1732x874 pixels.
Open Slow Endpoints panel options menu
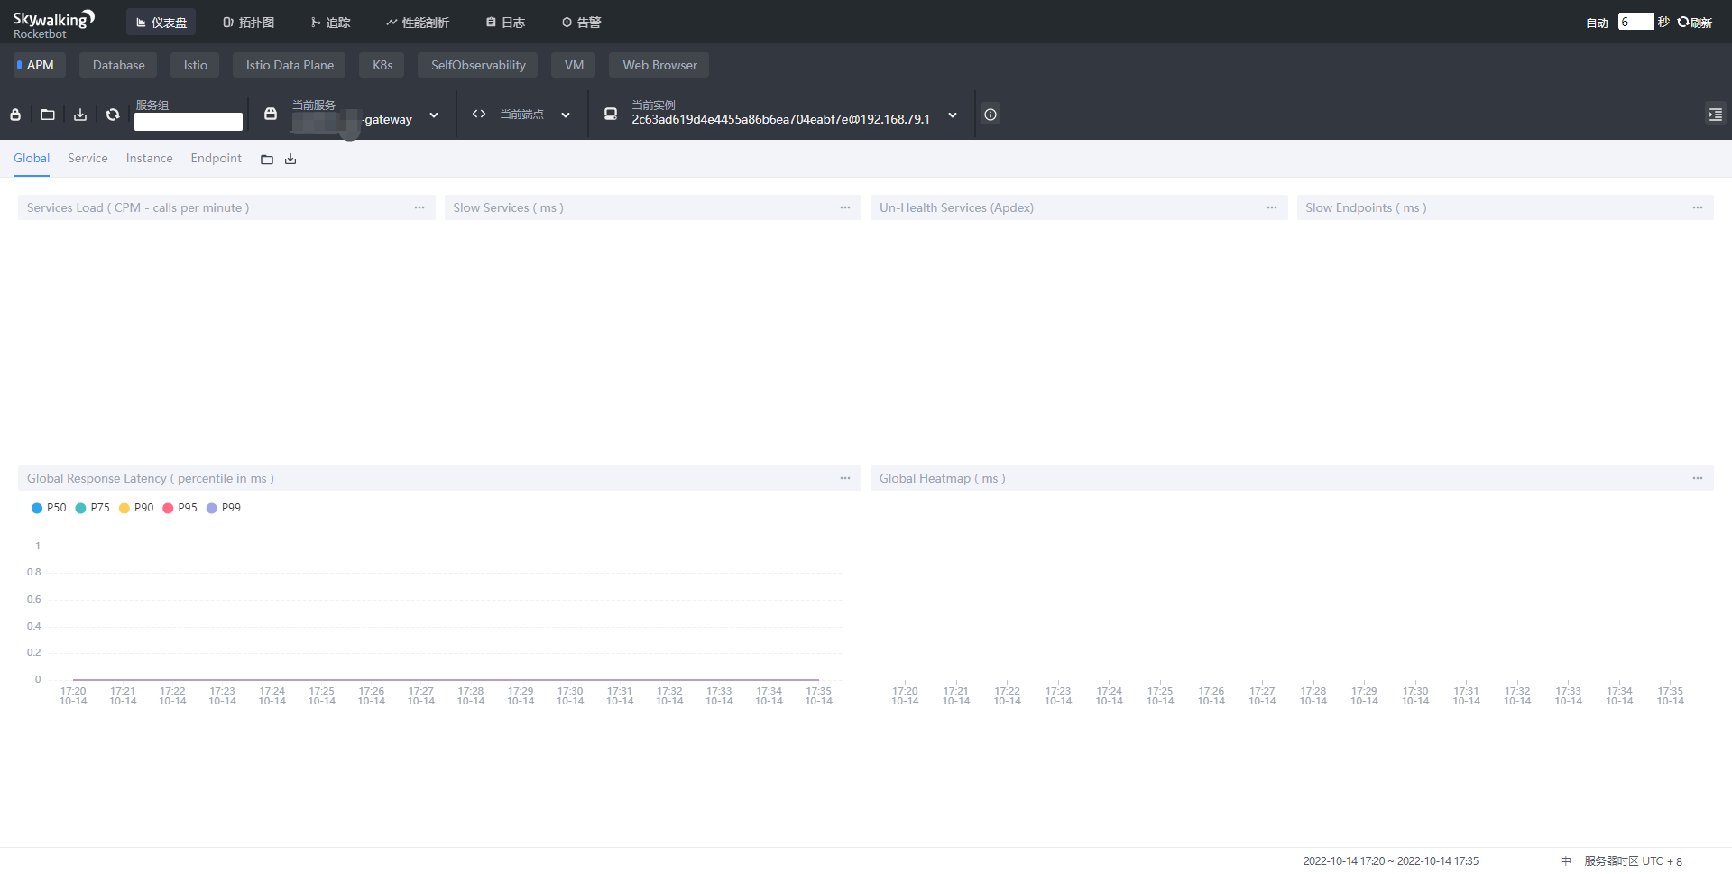(1698, 207)
